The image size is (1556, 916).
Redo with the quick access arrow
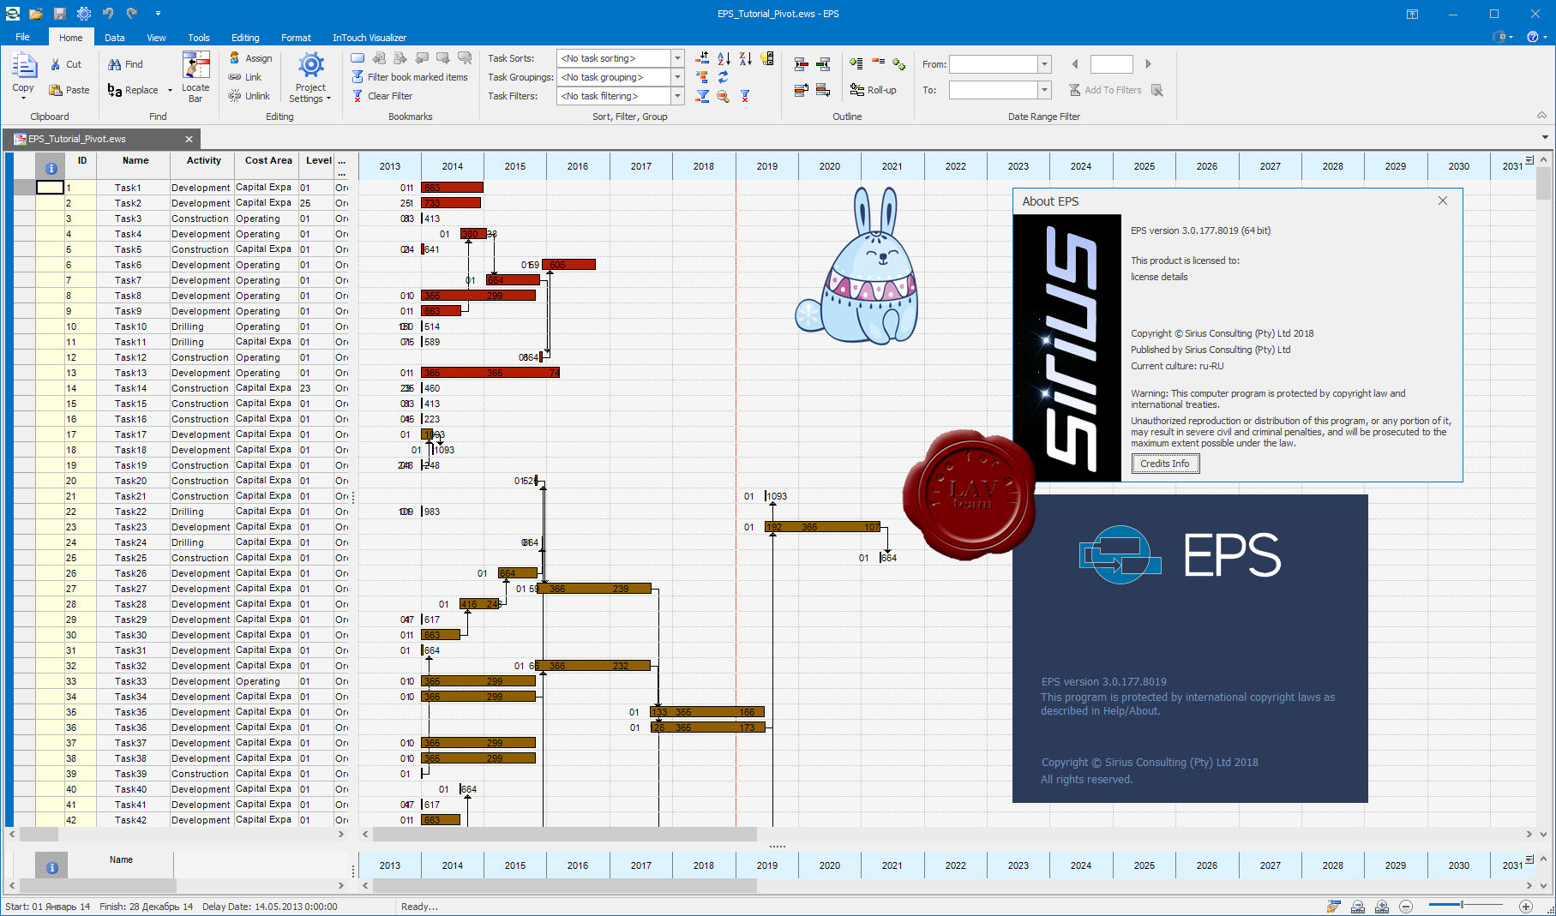point(132,14)
